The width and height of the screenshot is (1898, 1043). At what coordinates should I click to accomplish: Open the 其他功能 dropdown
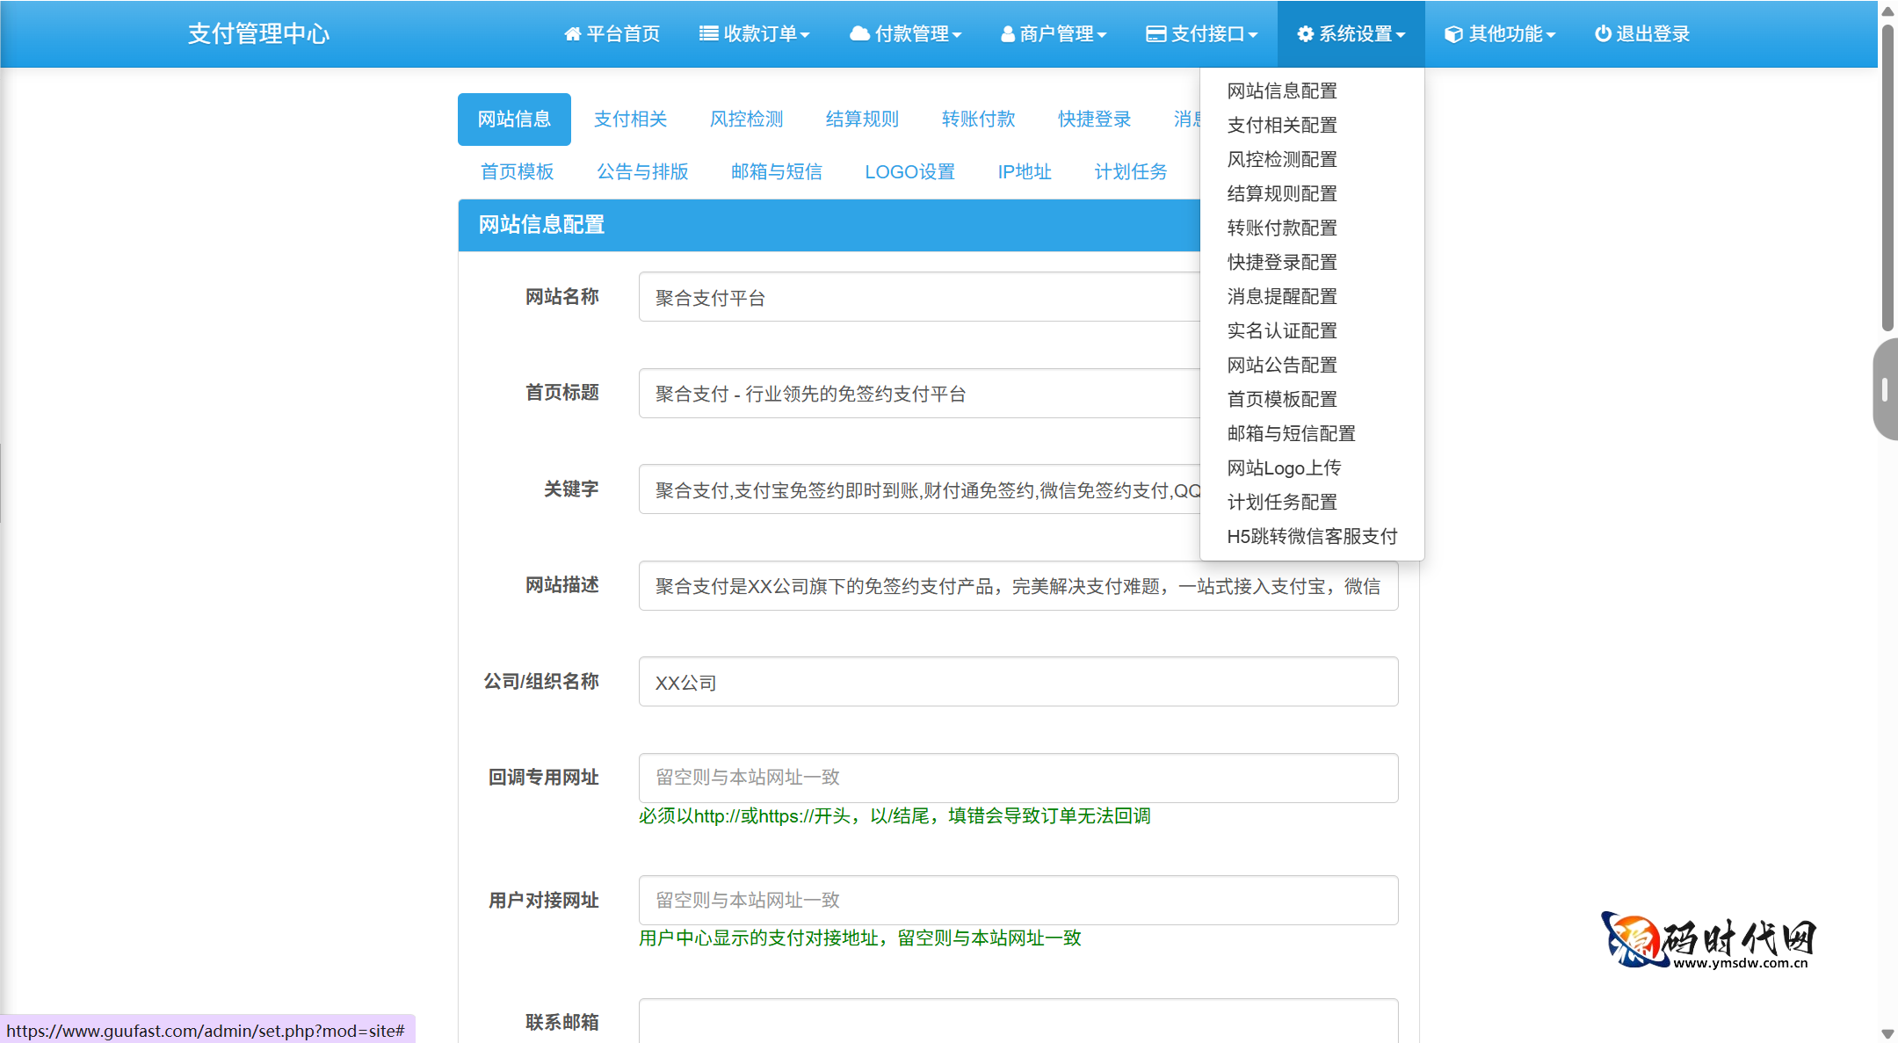click(x=1500, y=33)
